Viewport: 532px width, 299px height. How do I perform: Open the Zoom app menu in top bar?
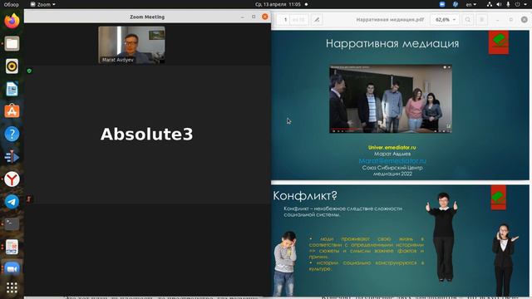click(x=42, y=4)
